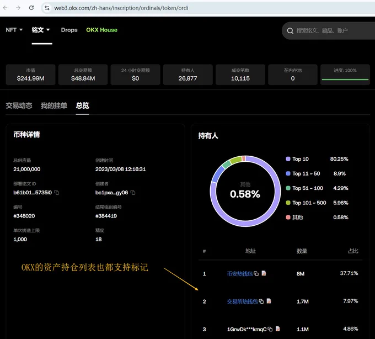This screenshot has width=375, height=339.
Task: Click Top 10 percentage 80.25%
Action: (x=339, y=158)
